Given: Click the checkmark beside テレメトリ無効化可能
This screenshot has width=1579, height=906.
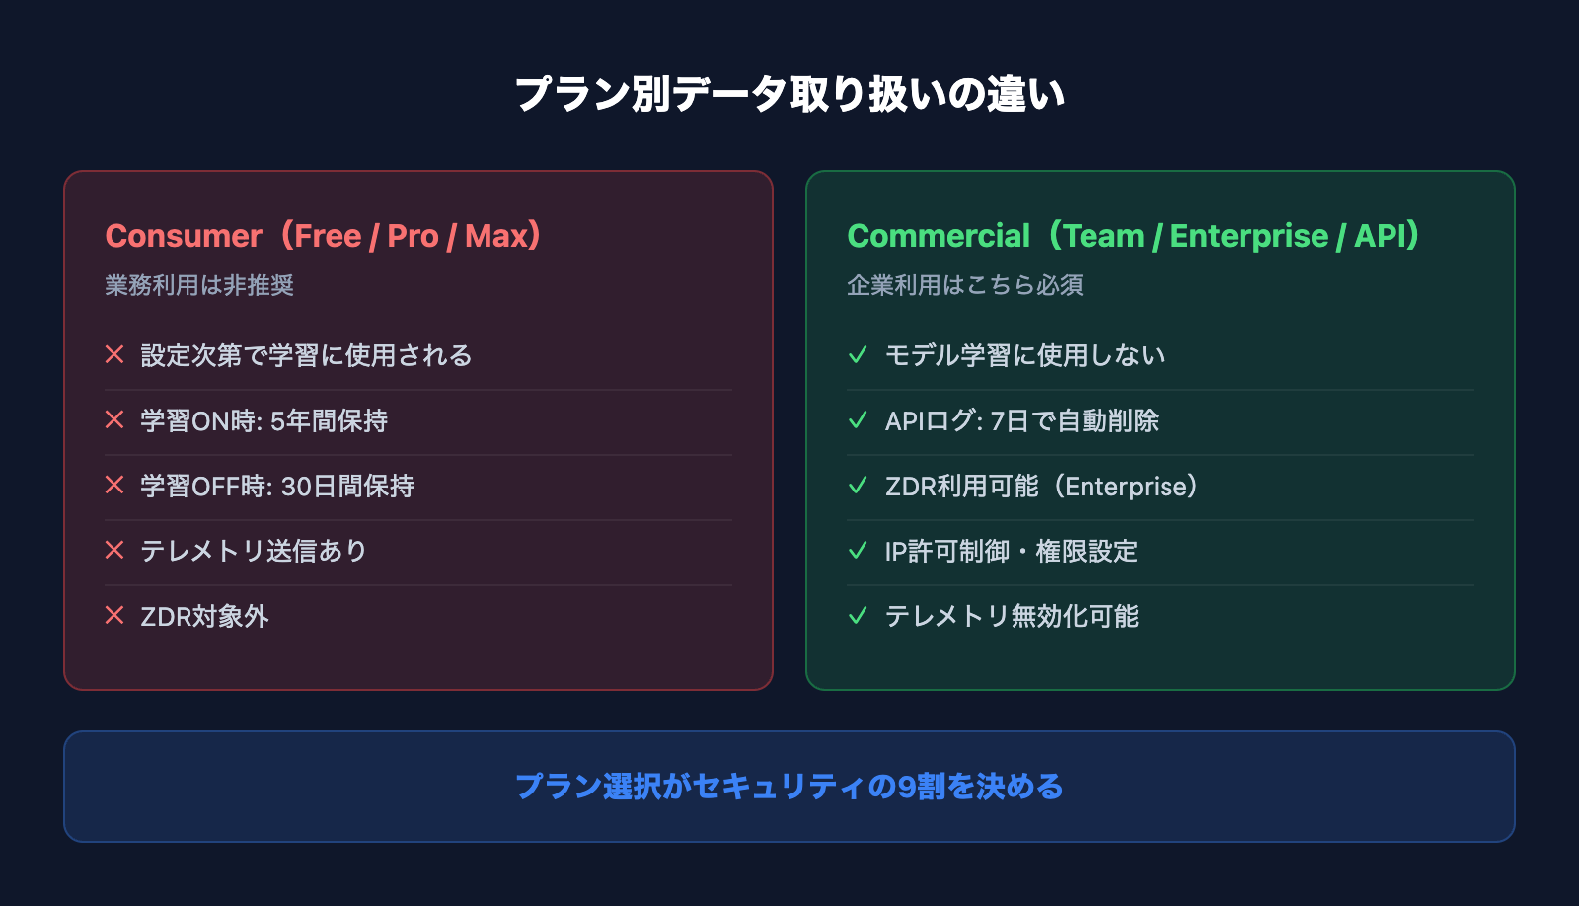Looking at the screenshot, I should (858, 615).
